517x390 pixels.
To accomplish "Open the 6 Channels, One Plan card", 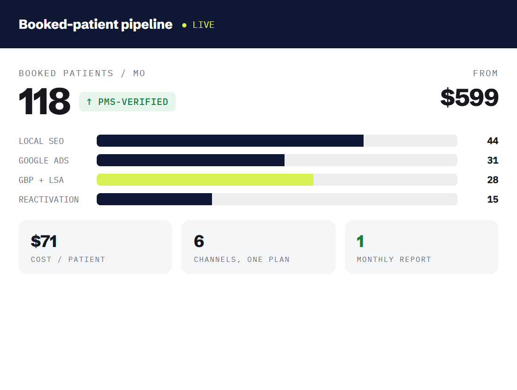I will pyautogui.click(x=258, y=247).
